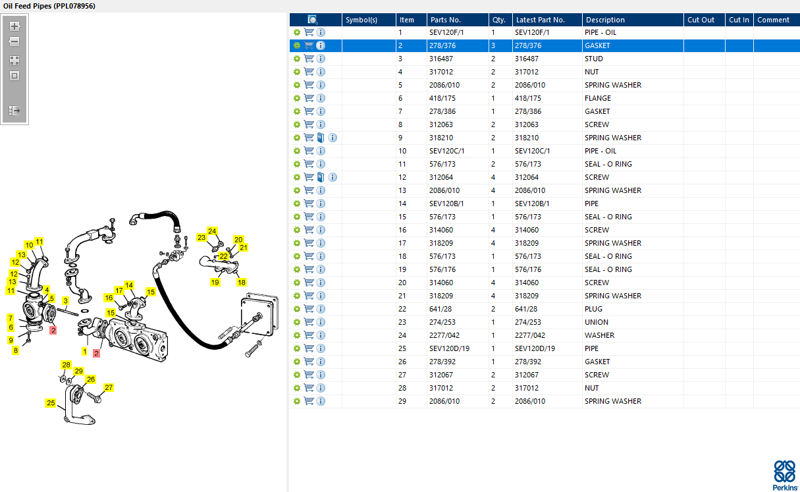Screen dimensions: 800x492
Task: Click parts number 274/253 in Parts No. column
Action: pyautogui.click(x=442, y=322)
